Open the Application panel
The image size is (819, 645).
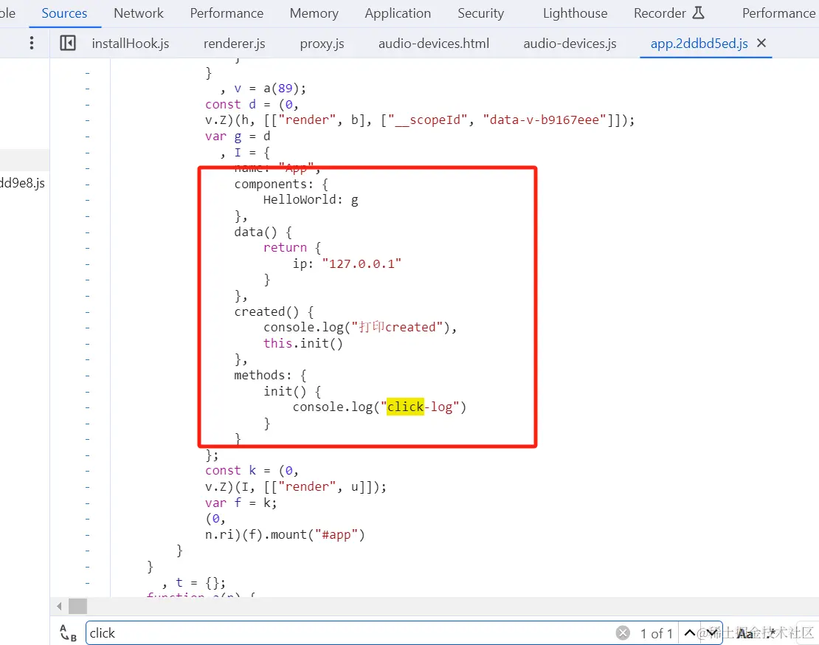(x=398, y=13)
